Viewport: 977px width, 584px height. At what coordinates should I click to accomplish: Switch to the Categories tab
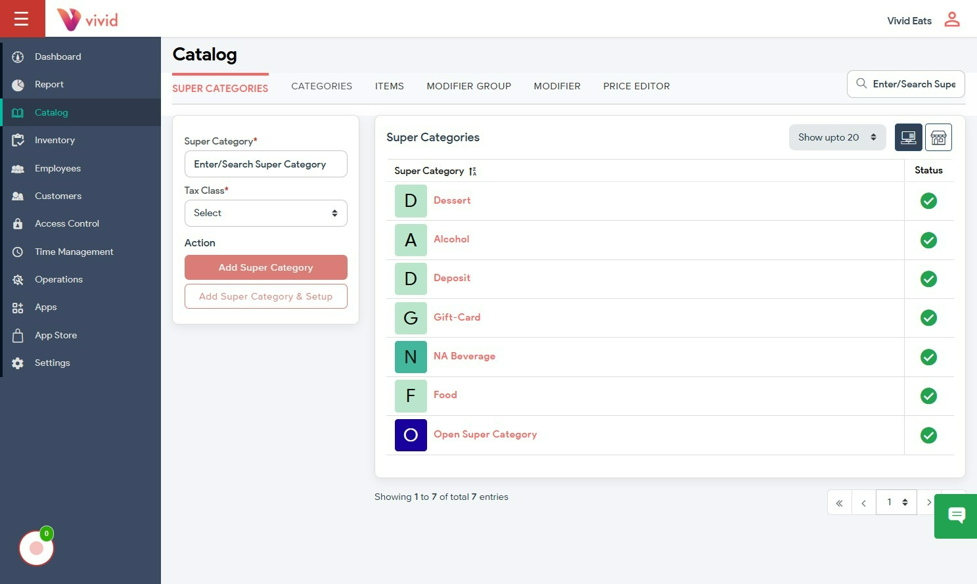pyautogui.click(x=321, y=86)
